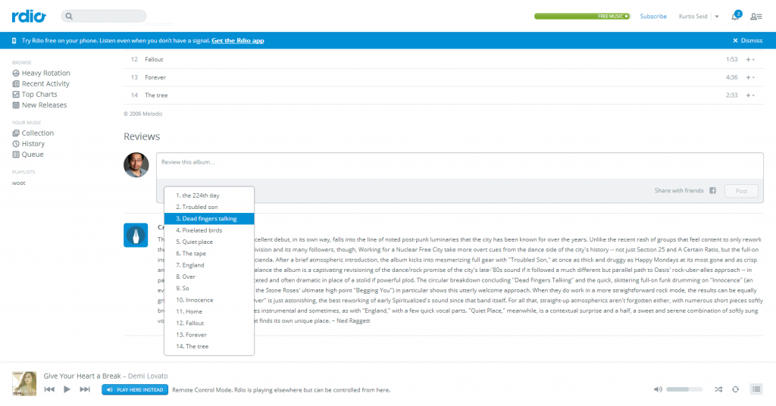
Task: Click the volume speaker icon
Action: [x=658, y=389]
